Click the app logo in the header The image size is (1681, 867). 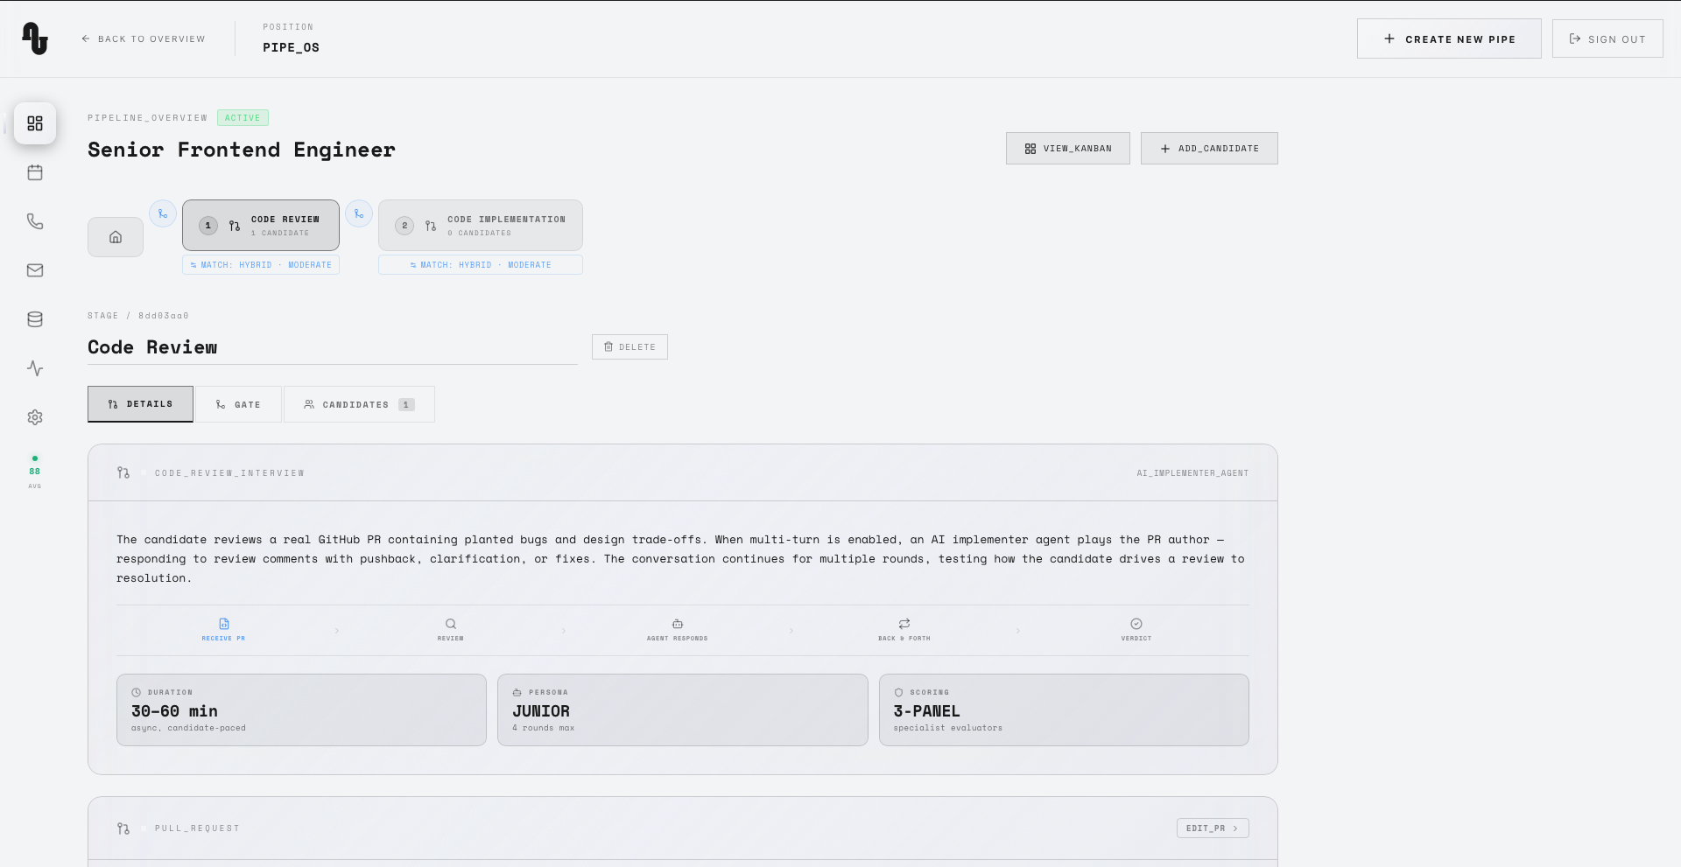[35, 38]
